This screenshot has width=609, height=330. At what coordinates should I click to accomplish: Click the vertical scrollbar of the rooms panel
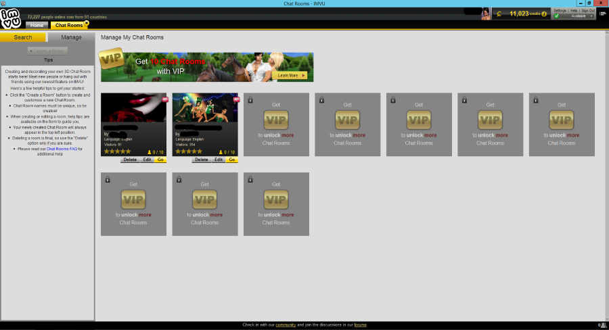(607, 176)
